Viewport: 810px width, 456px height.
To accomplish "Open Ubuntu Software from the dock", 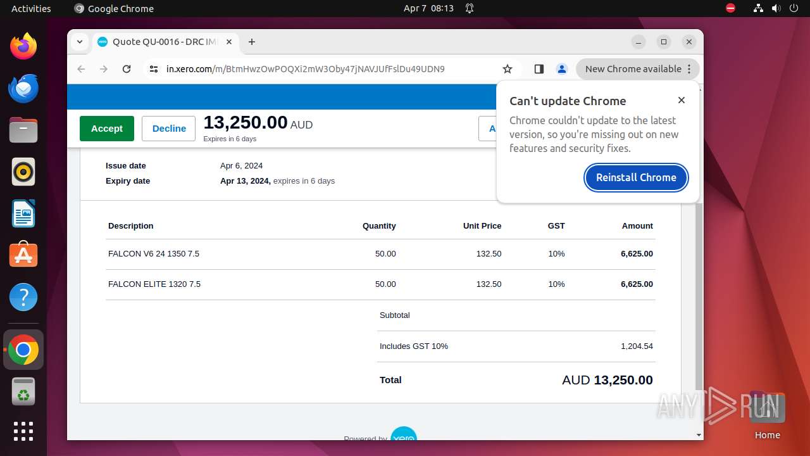I will (x=23, y=255).
